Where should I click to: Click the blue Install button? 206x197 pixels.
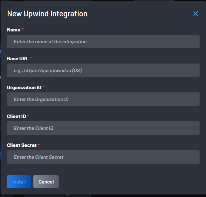19,182
